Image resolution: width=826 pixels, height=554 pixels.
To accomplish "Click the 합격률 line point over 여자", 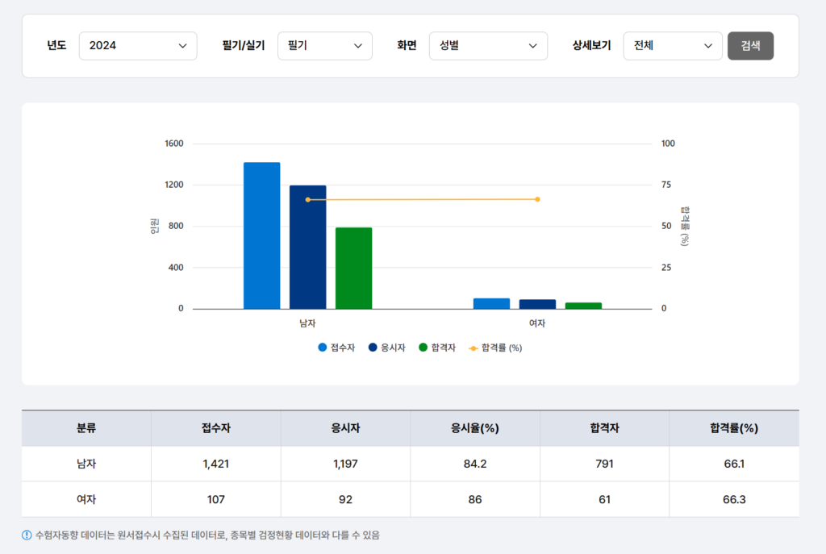I will (x=537, y=199).
